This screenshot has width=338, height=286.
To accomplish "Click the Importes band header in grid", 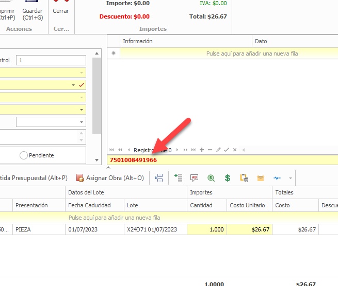I will 229,192.
